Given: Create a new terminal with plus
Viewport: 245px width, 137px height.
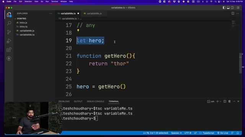Looking at the screenshot, I should [217, 102].
